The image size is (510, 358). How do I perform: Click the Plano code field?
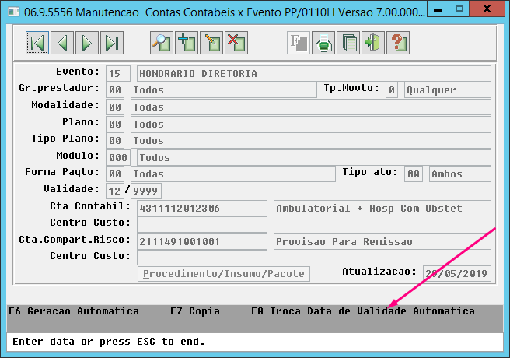click(115, 124)
